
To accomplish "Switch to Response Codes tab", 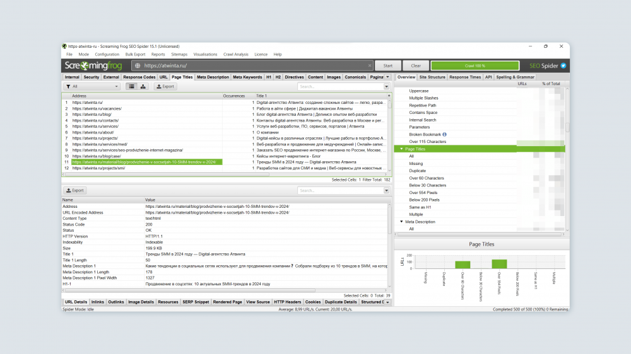I will (x=139, y=77).
